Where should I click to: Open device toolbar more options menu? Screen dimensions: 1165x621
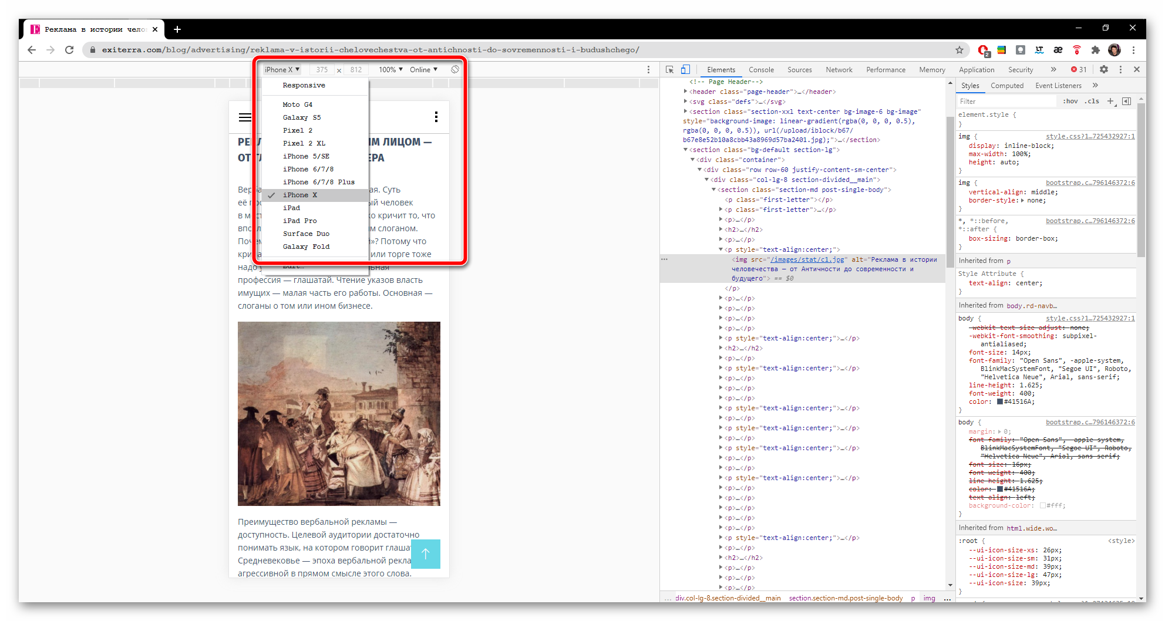648,69
